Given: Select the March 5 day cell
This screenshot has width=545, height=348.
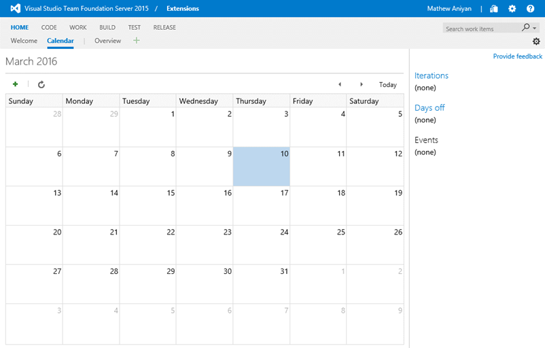Looking at the screenshot, I should (375, 127).
